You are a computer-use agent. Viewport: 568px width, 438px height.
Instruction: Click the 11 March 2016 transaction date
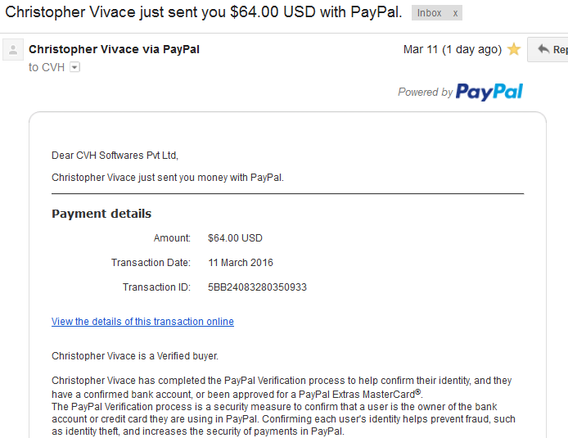click(241, 263)
